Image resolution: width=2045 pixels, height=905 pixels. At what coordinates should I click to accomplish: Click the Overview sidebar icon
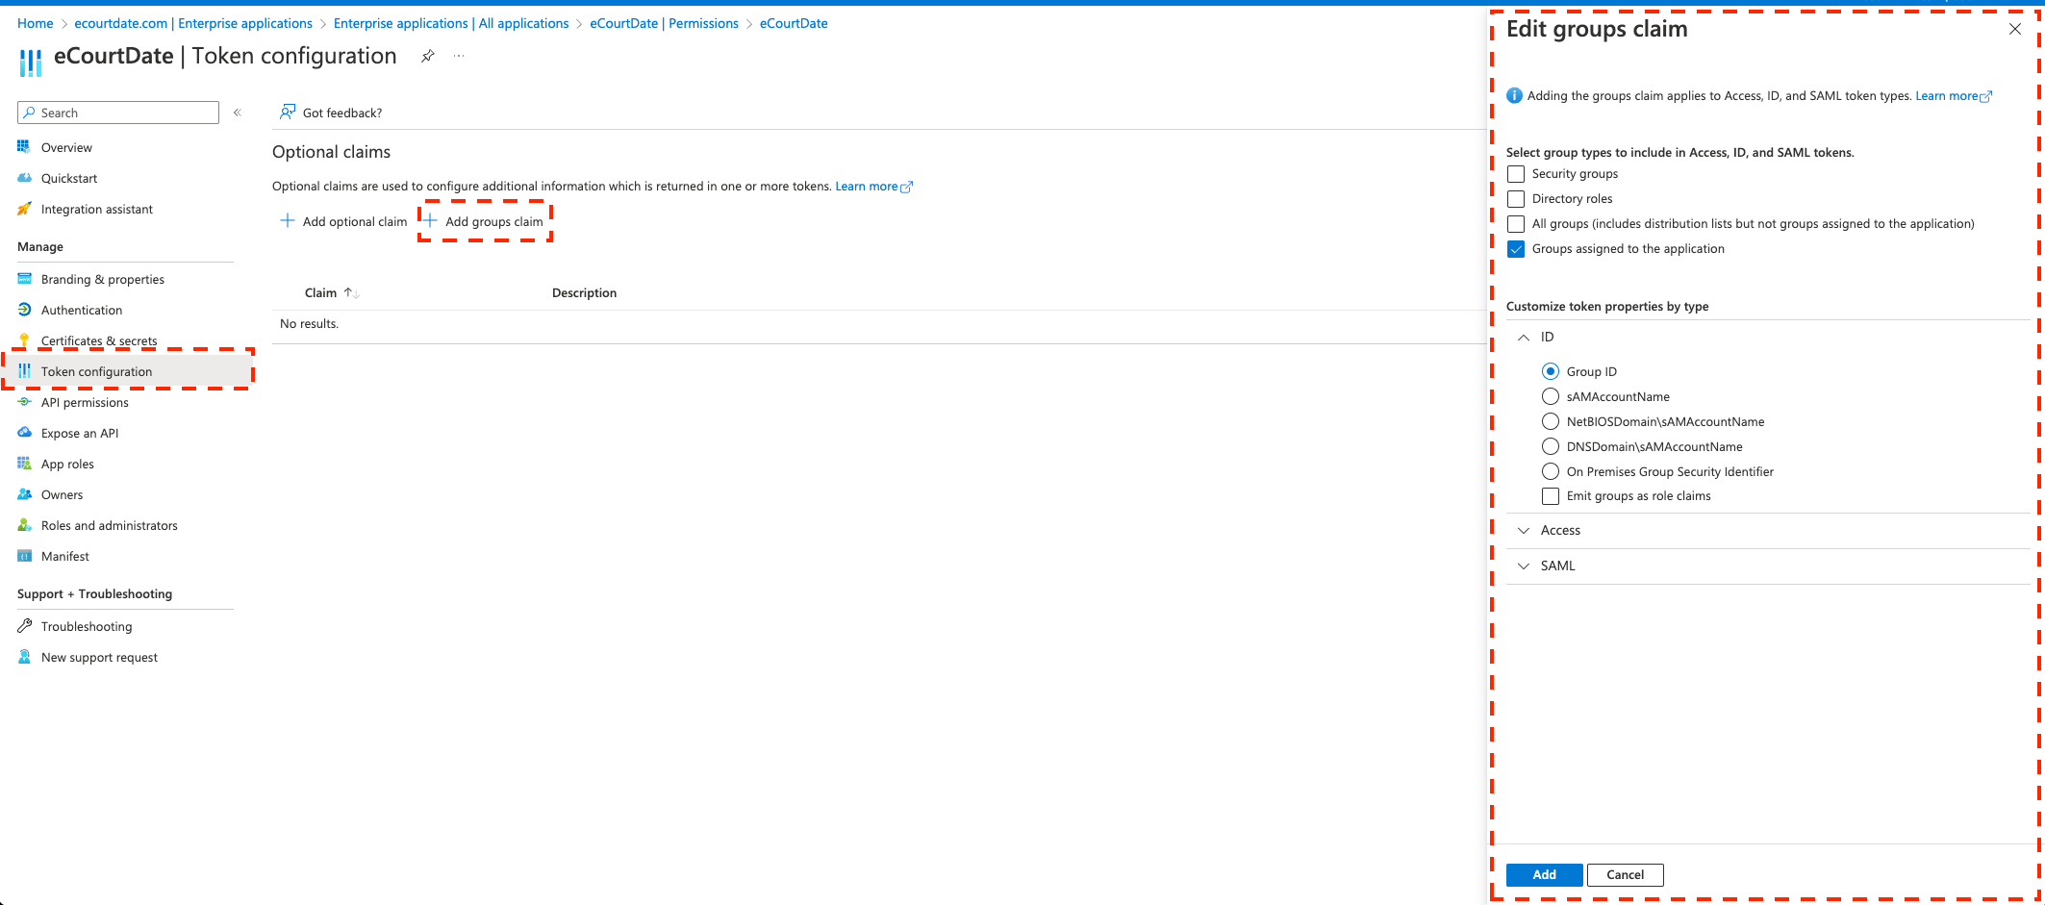pyautogui.click(x=24, y=147)
